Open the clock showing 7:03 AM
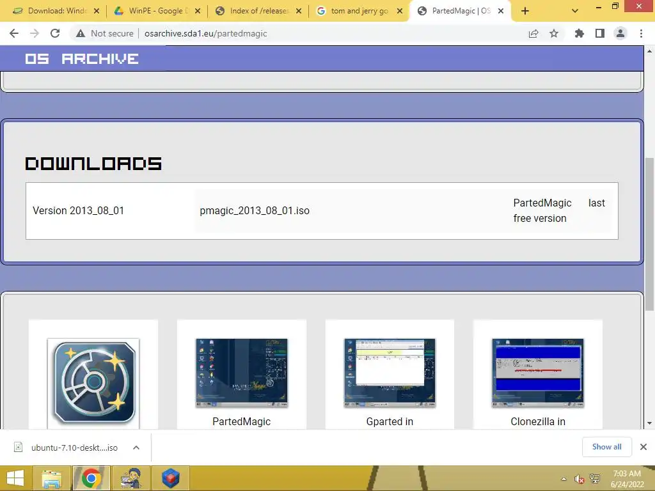The height and width of the screenshot is (491, 655). (x=627, y=479)
